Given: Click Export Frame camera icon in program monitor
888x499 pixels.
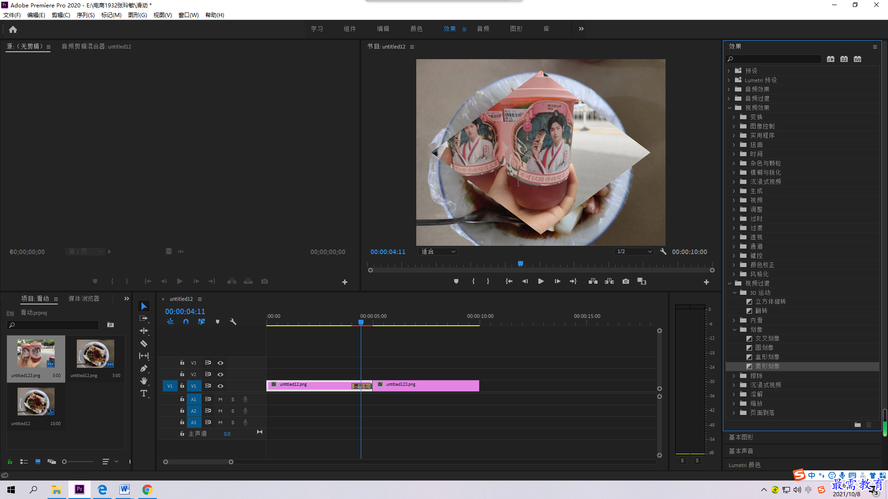Looking at the screenshot, I should coord(626,281).
